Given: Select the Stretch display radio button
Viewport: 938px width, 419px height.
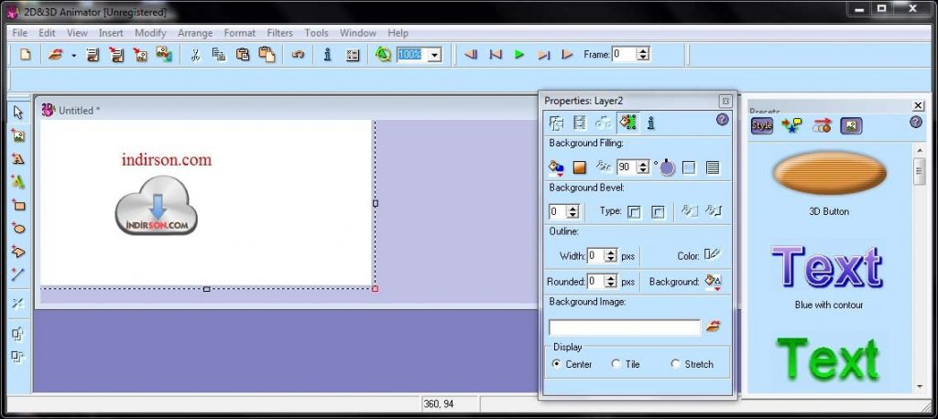Looking at the screenshot, I should tap(675, 363).
